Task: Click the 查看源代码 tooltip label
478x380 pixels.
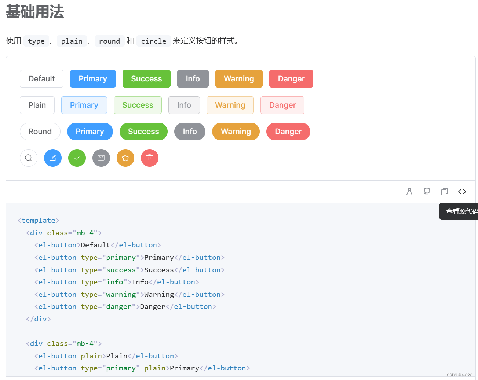Action: (460, 211)
